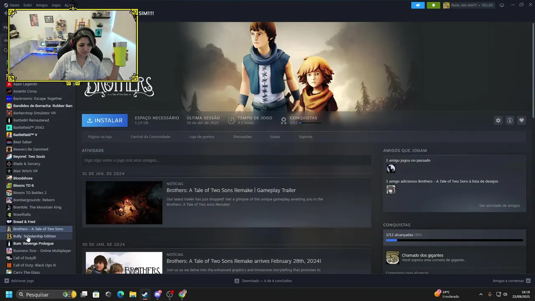
Task: Open Task View in taskbar
Action: pos(84,294)
